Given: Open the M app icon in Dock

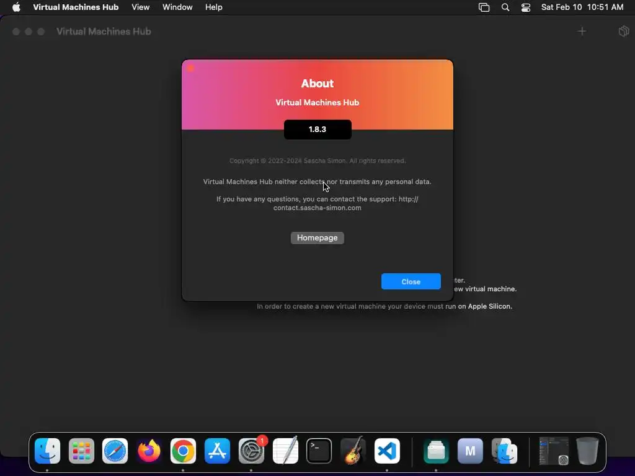Looking at the screenshot, I should pyautogui.click(x=470, y=451).
